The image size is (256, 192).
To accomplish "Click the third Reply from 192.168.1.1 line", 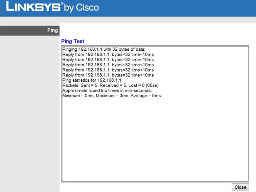I will (108, 65).
